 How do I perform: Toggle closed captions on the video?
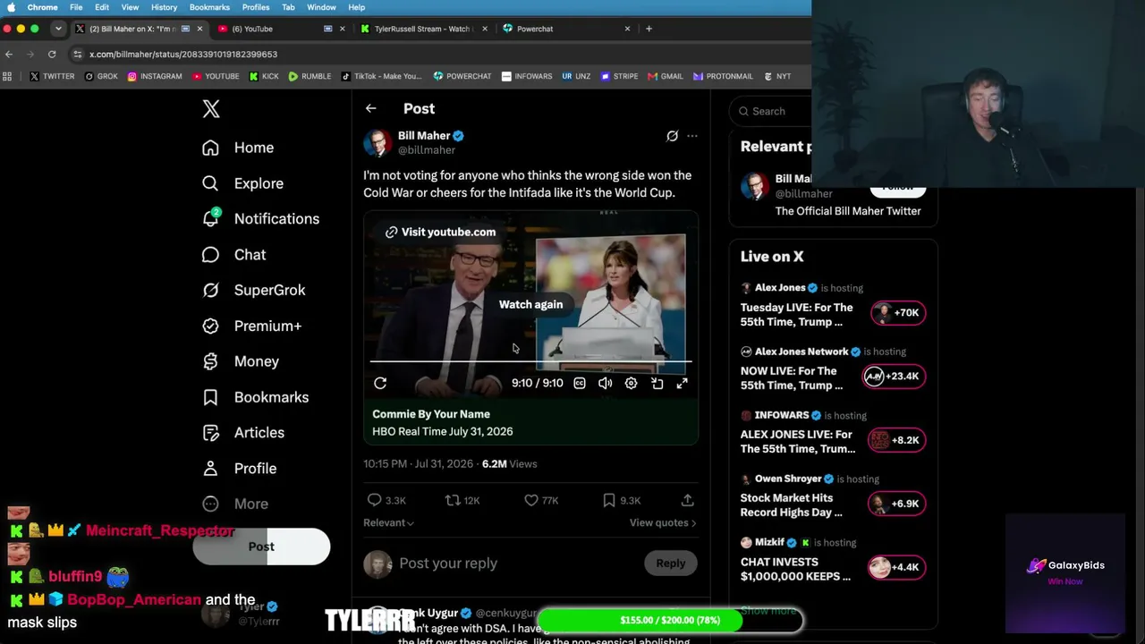580,383
